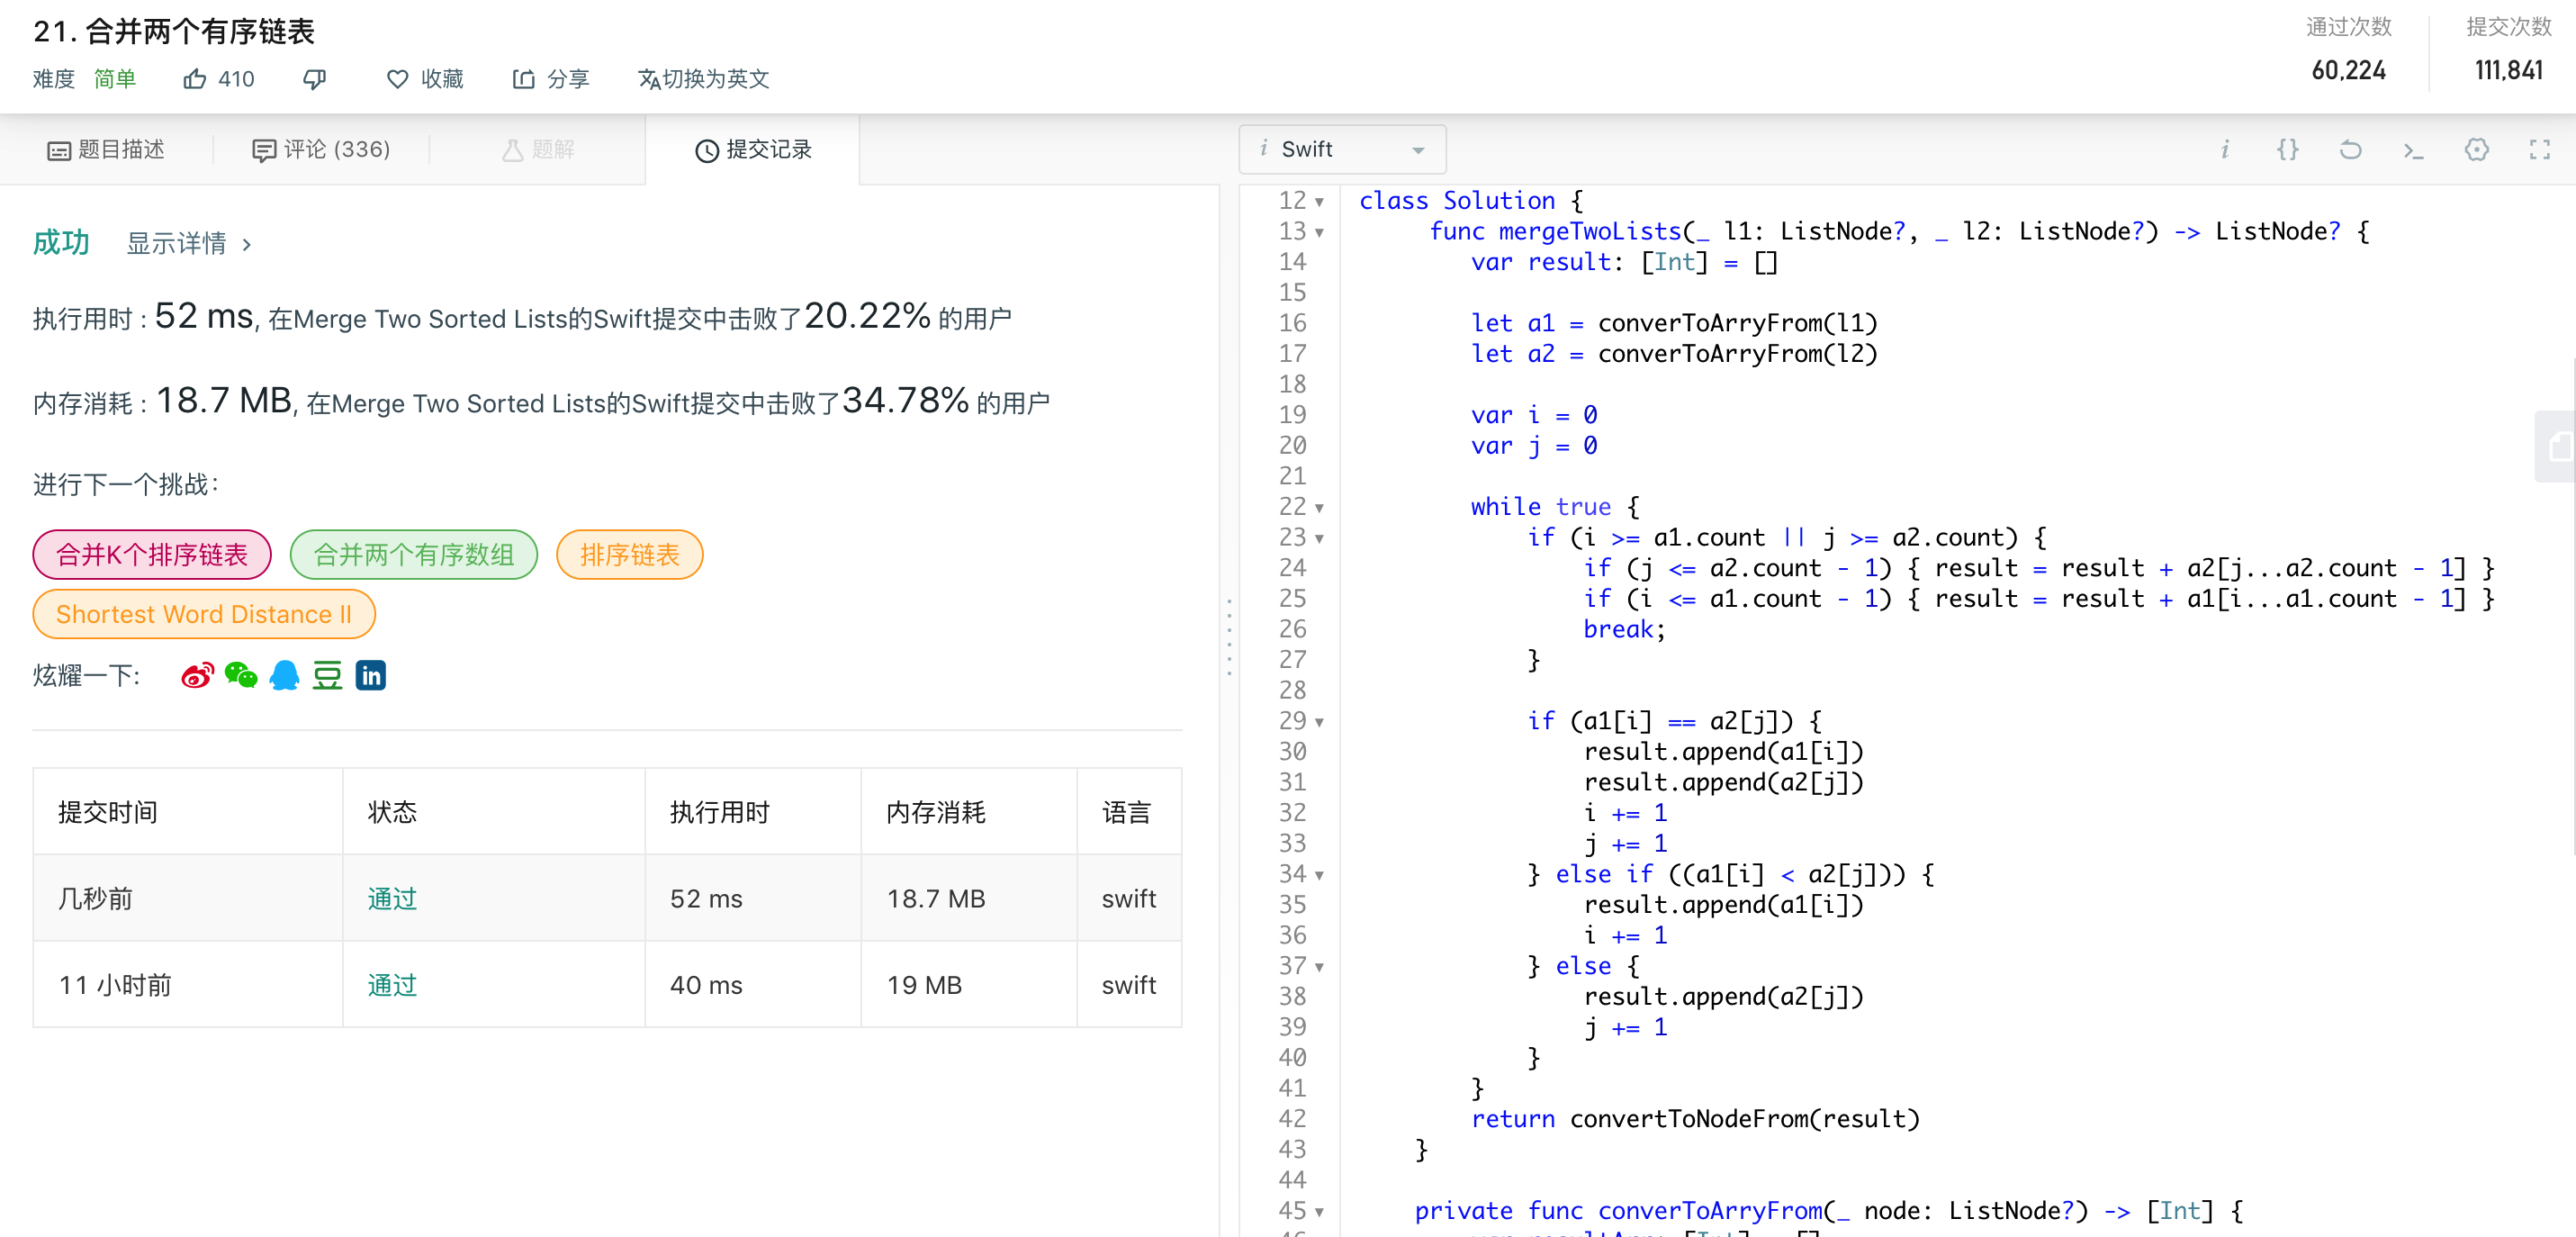The width and height of the screenshot is (2576, 1237).
Task: Collapse code fold arrow at line 23
Action: point(1319,539)
